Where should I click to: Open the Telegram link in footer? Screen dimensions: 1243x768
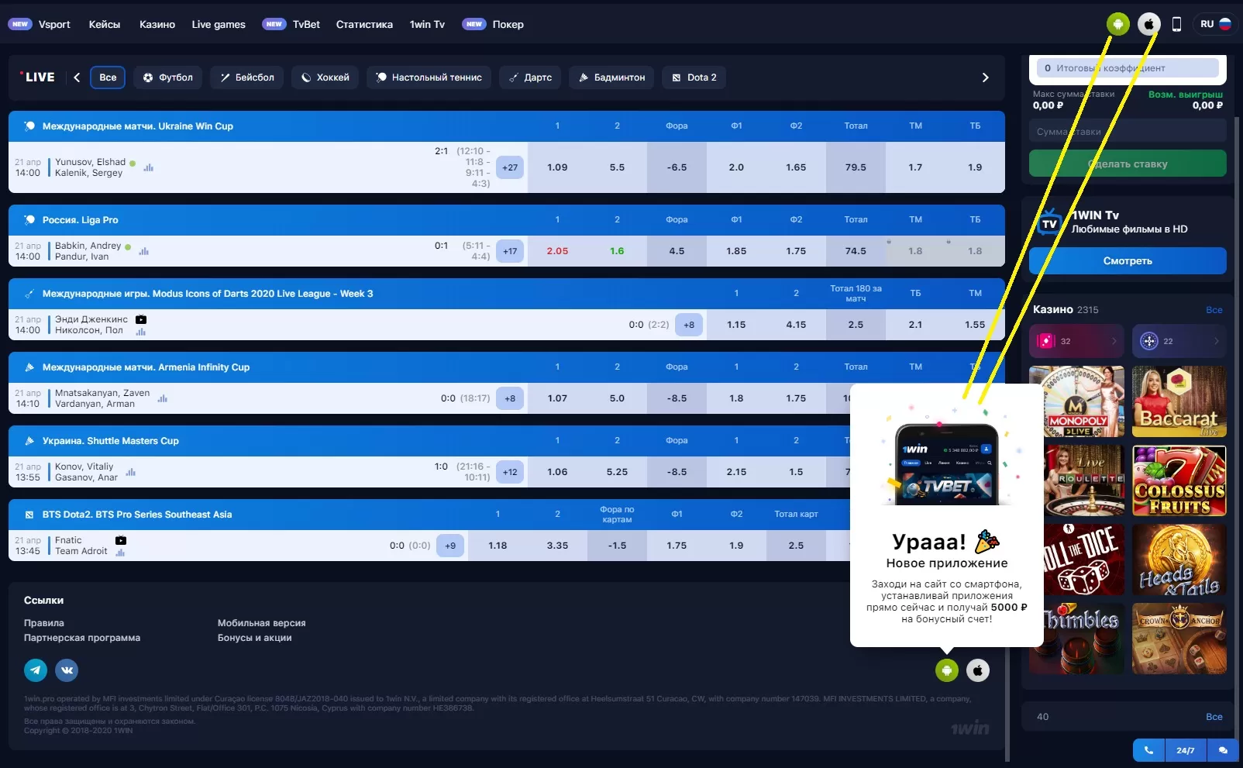click(36, 670)
